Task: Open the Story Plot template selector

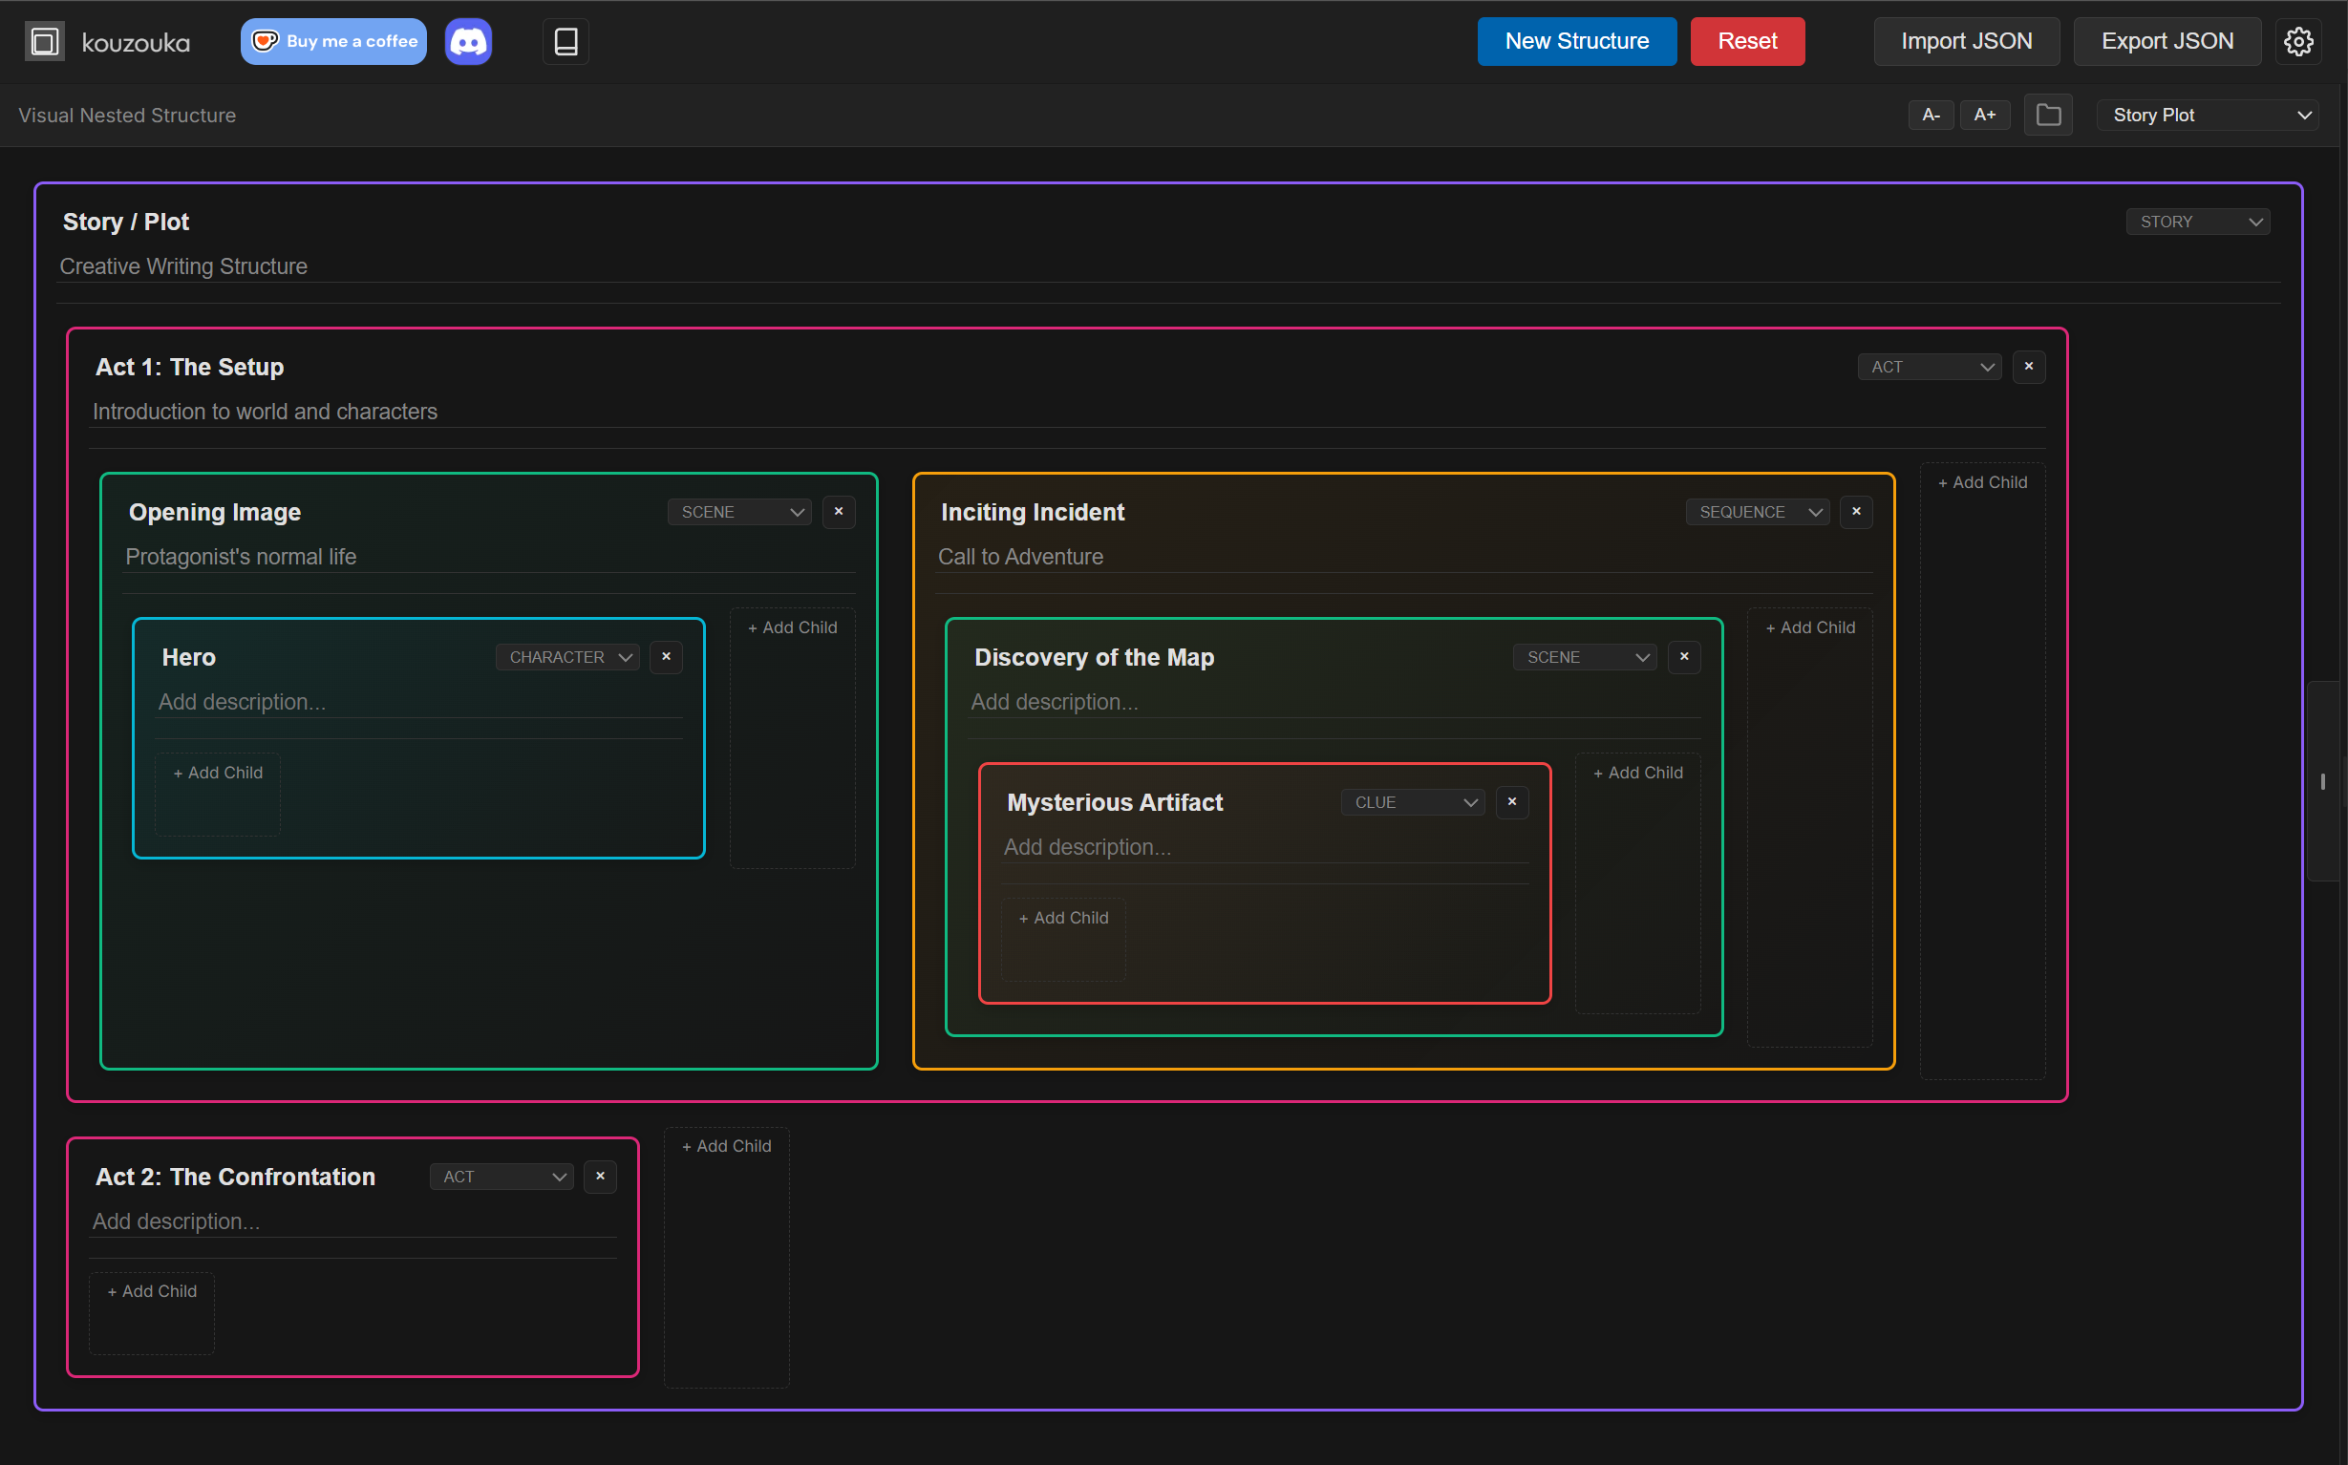Action: click(2209, 115)
